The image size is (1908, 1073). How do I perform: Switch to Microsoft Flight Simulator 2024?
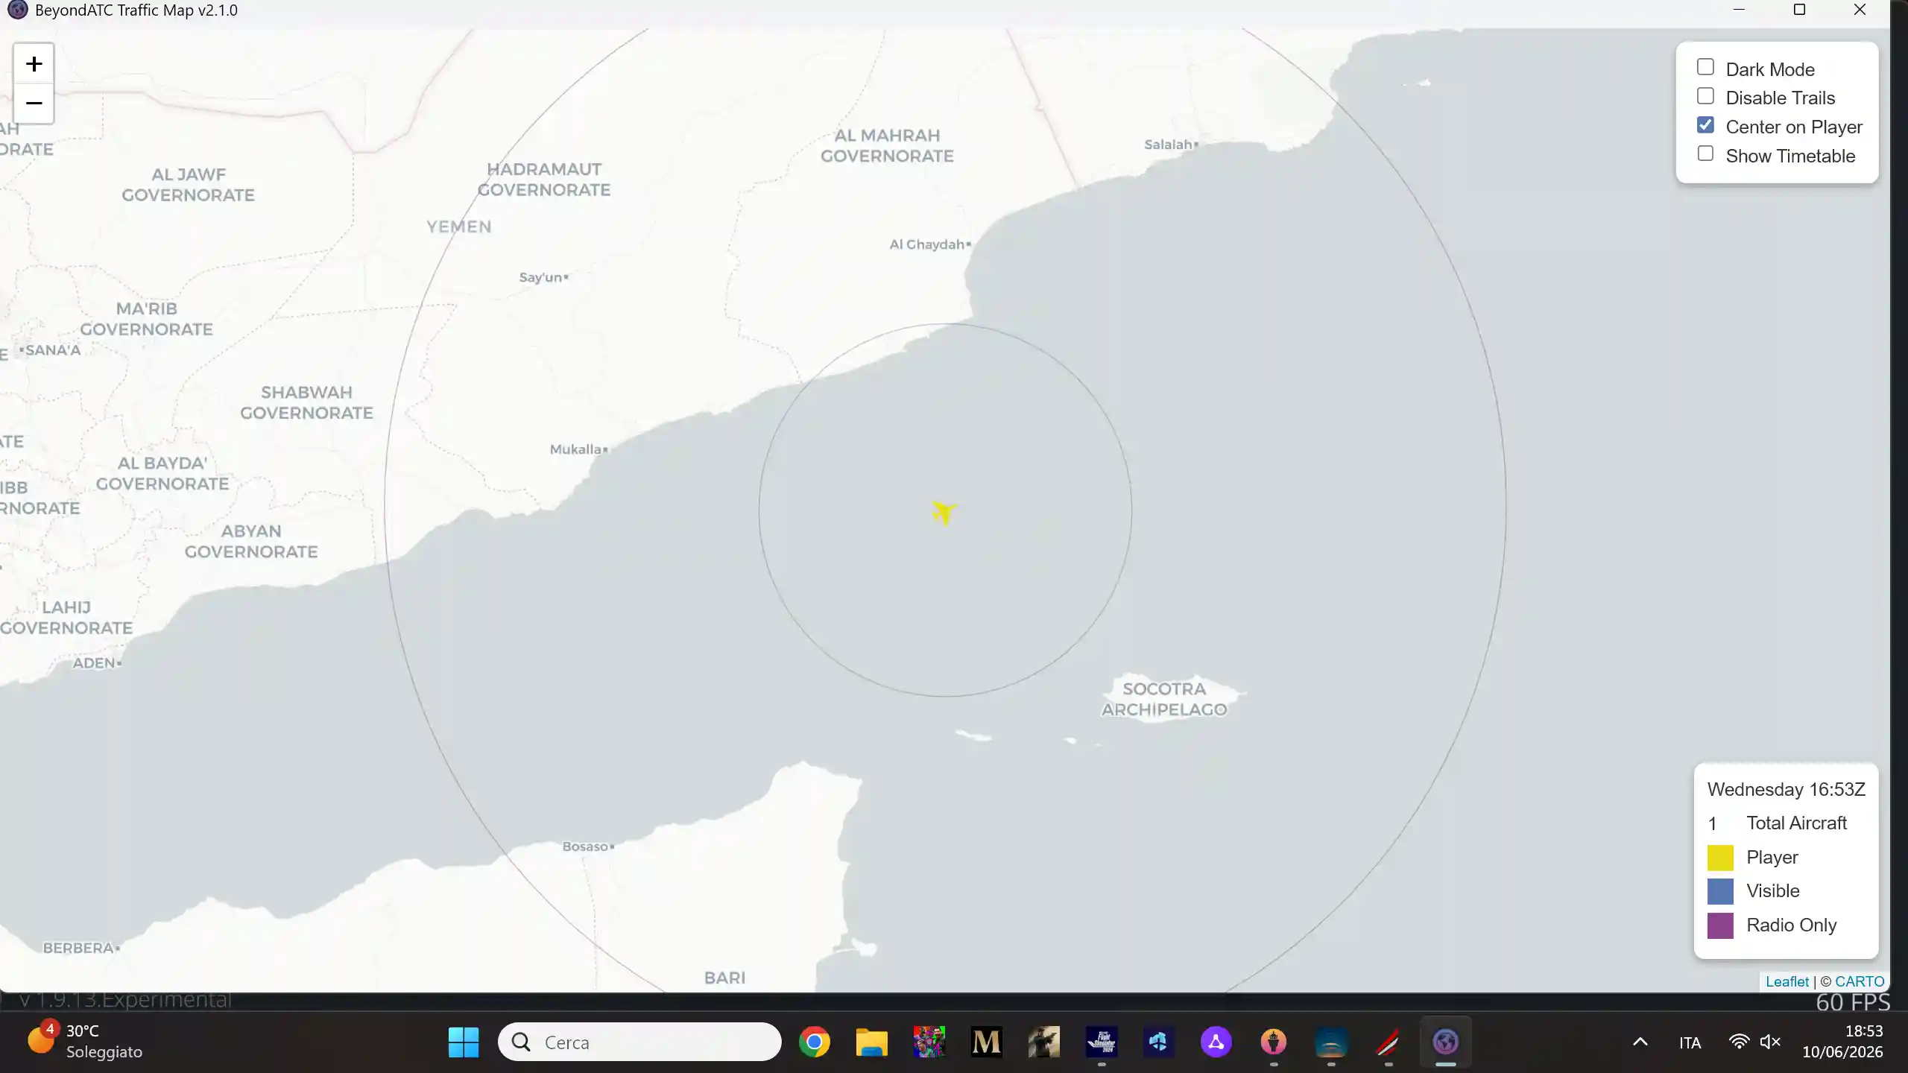pyautogui.click(x=1101, y=1042)
